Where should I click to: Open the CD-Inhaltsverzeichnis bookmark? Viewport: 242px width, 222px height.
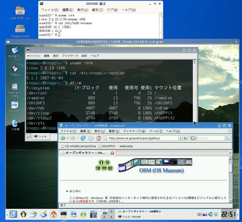tap(78, 146)
